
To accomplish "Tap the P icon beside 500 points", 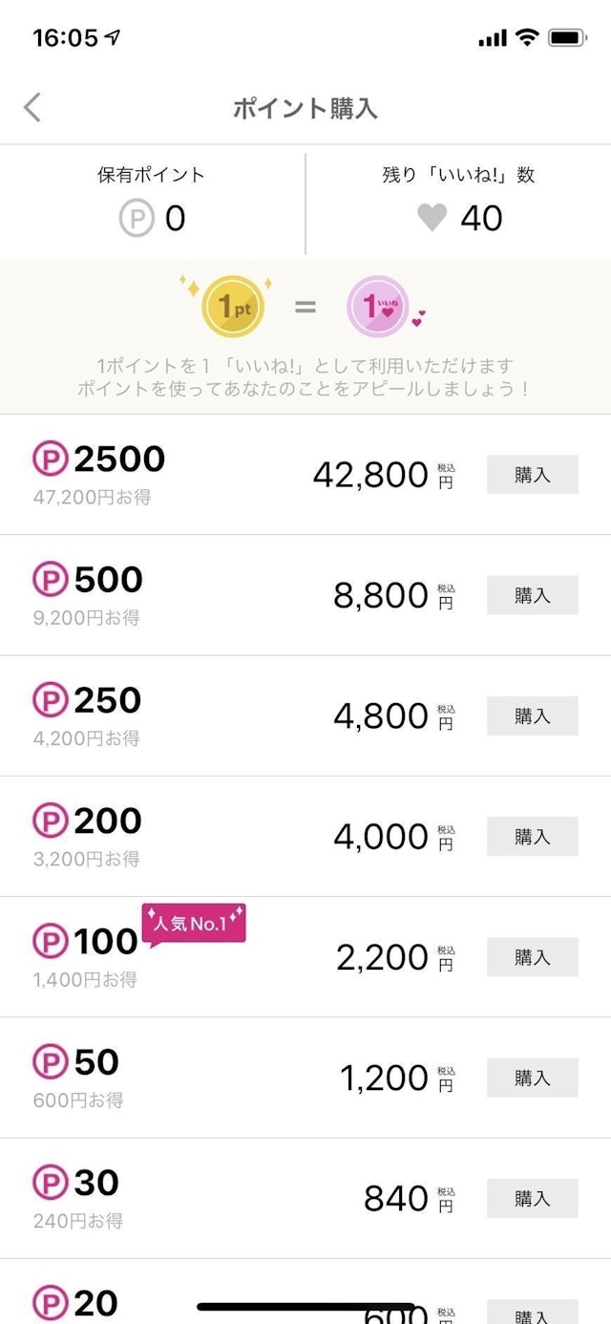I will 51,580.
